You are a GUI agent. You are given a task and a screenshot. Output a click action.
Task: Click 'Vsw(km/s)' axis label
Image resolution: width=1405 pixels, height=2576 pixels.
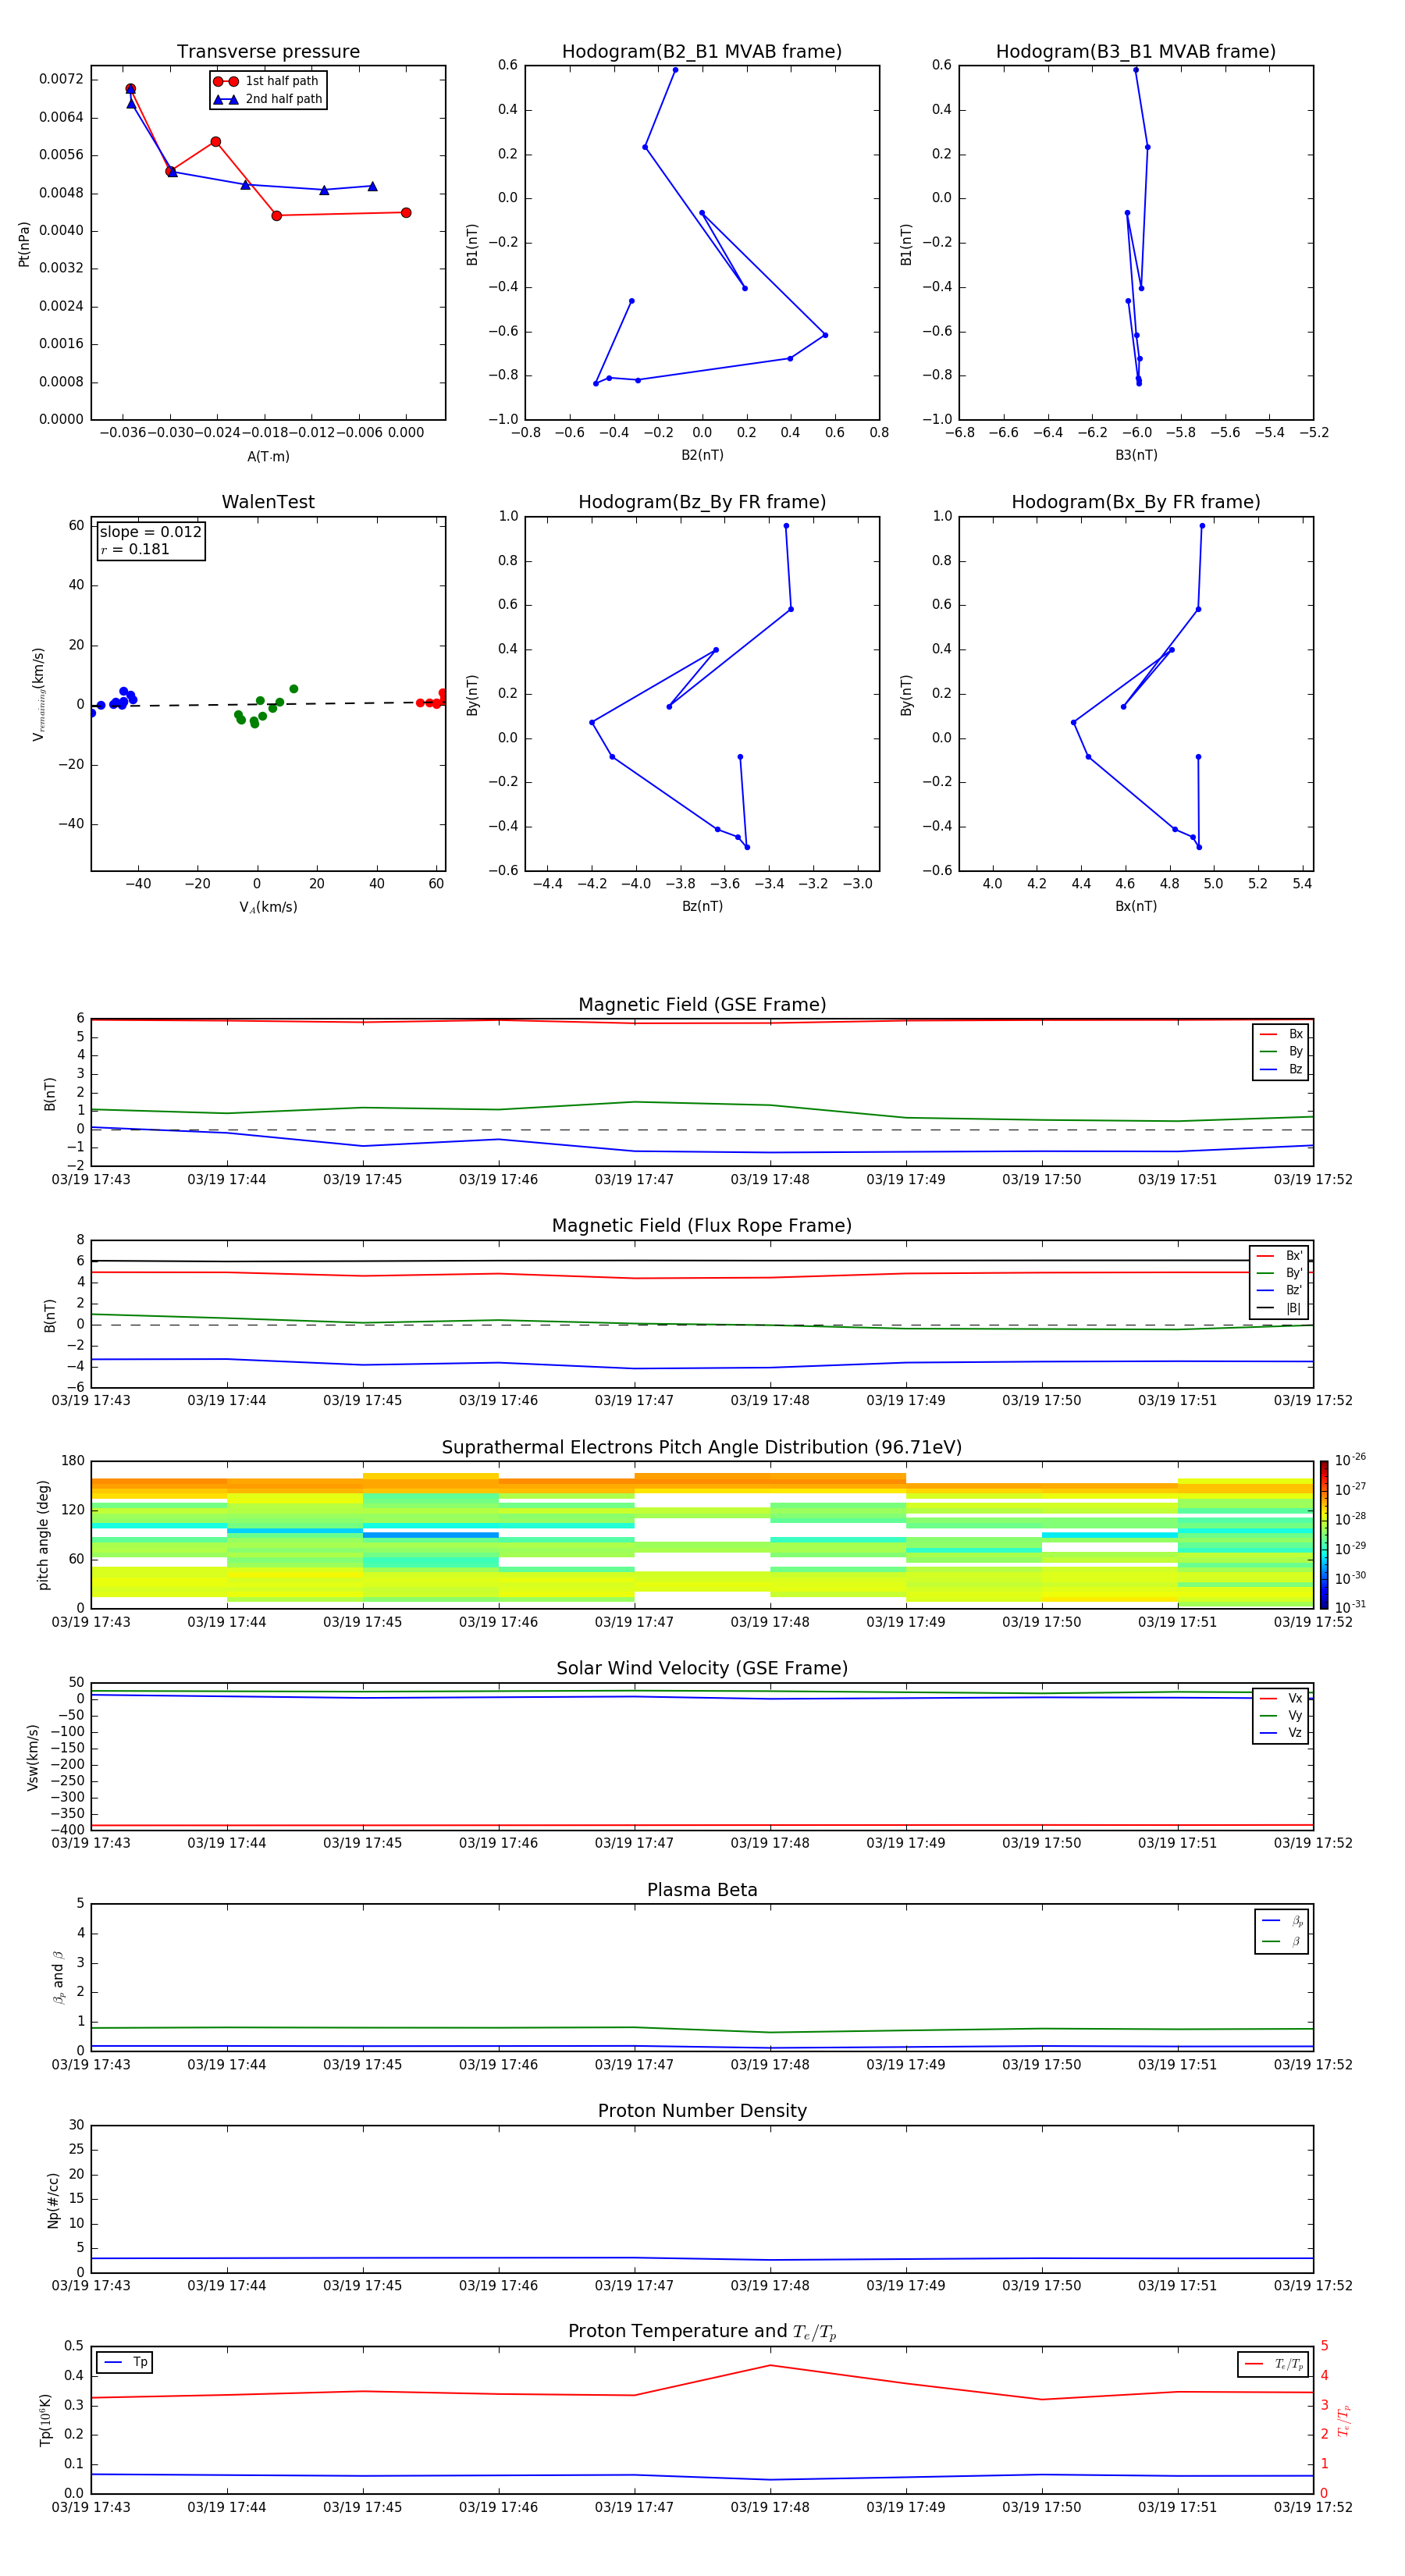pyautogui.click(x=32, y=1757)
